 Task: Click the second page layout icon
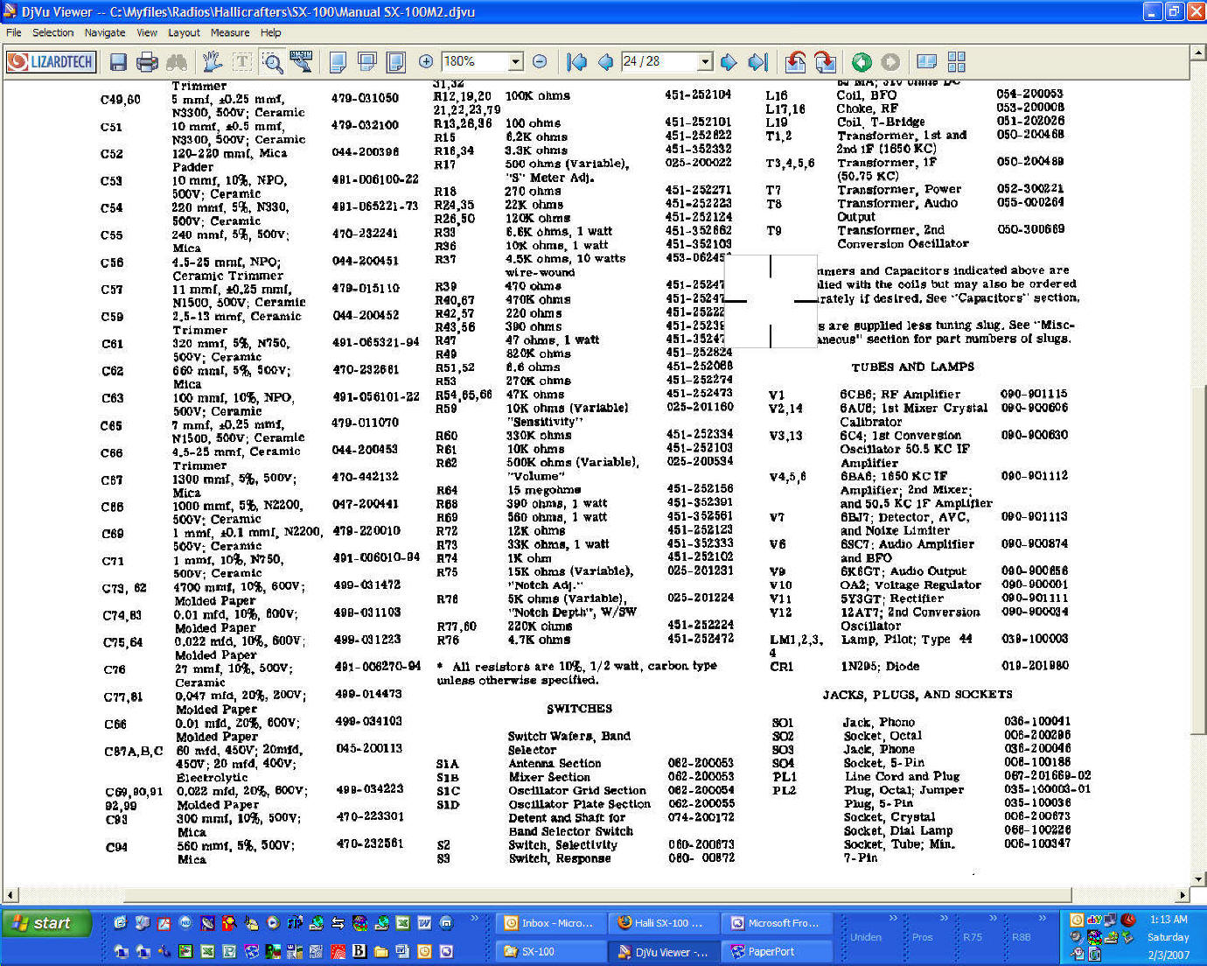(x=367, y=61)
